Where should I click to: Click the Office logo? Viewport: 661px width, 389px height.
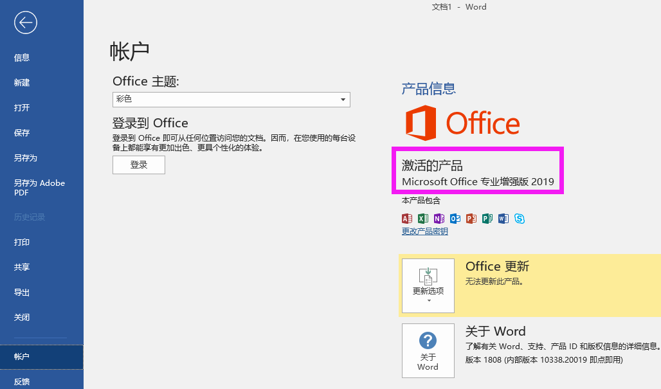click(462, 123)
